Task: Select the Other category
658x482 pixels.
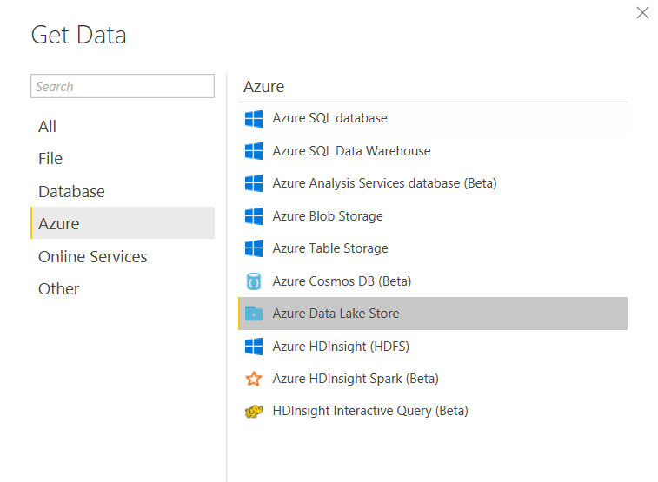Action: coord(59,289)
